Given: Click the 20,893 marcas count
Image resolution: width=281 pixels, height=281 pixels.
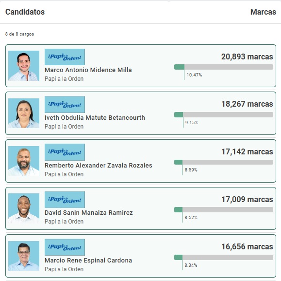Looking at the screenshot, I should click(x=247, y=56).
